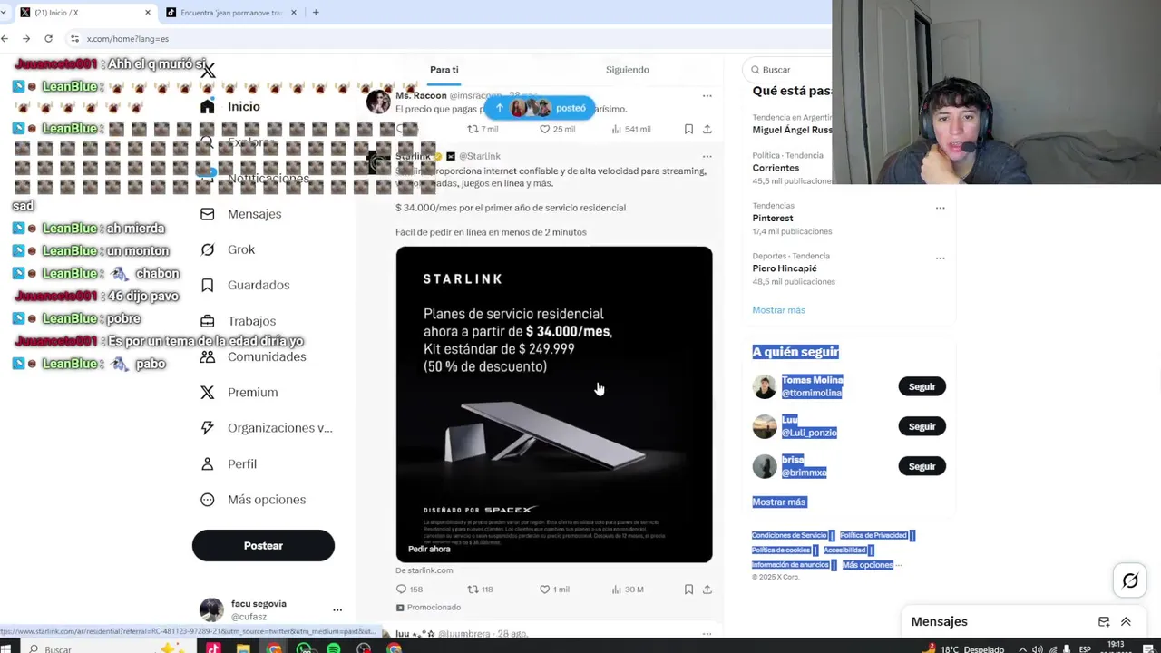Click 'Pedir ahora' on Starlink ad
Image resolution: width=1161 pixels, height=653 pixels.
coord(429,549)
